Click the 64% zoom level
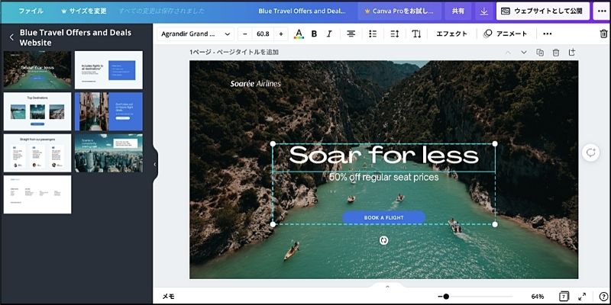The width and height of the screenshot is (611, 305). click(538, 297)
